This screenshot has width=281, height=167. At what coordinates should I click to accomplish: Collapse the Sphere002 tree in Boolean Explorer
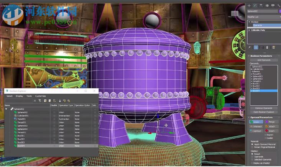(6, 109)
